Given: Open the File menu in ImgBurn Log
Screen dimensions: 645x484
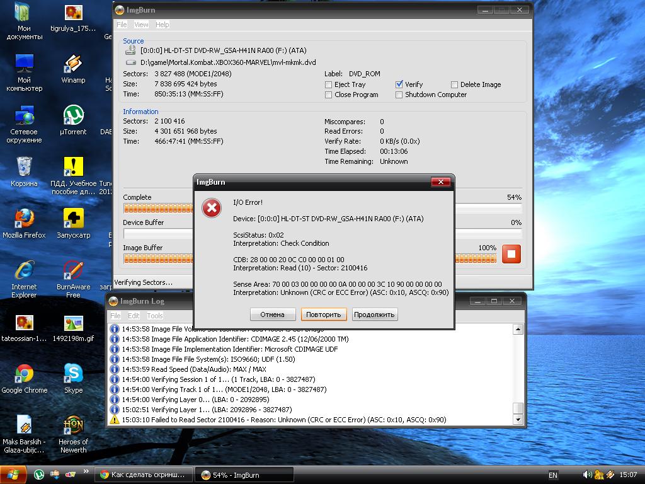Looking at the screenshot, I should 115,316.
